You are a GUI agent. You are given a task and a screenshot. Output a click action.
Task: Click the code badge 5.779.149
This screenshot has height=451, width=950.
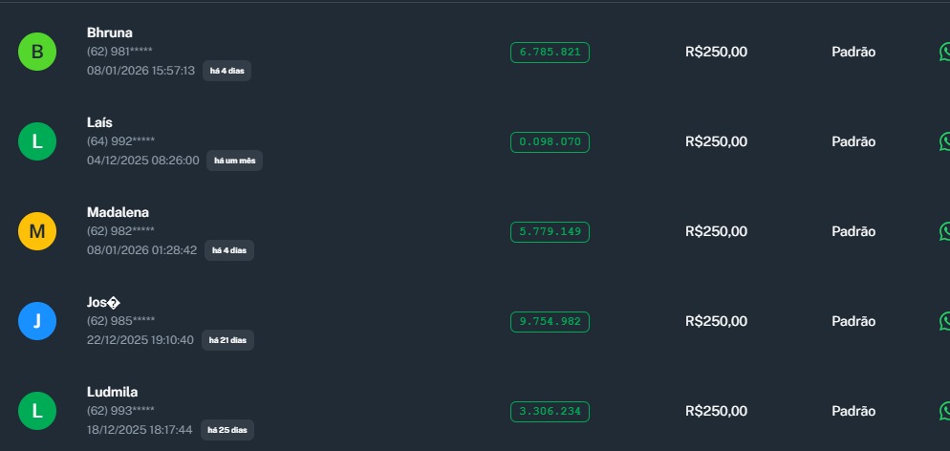[550, 231]
